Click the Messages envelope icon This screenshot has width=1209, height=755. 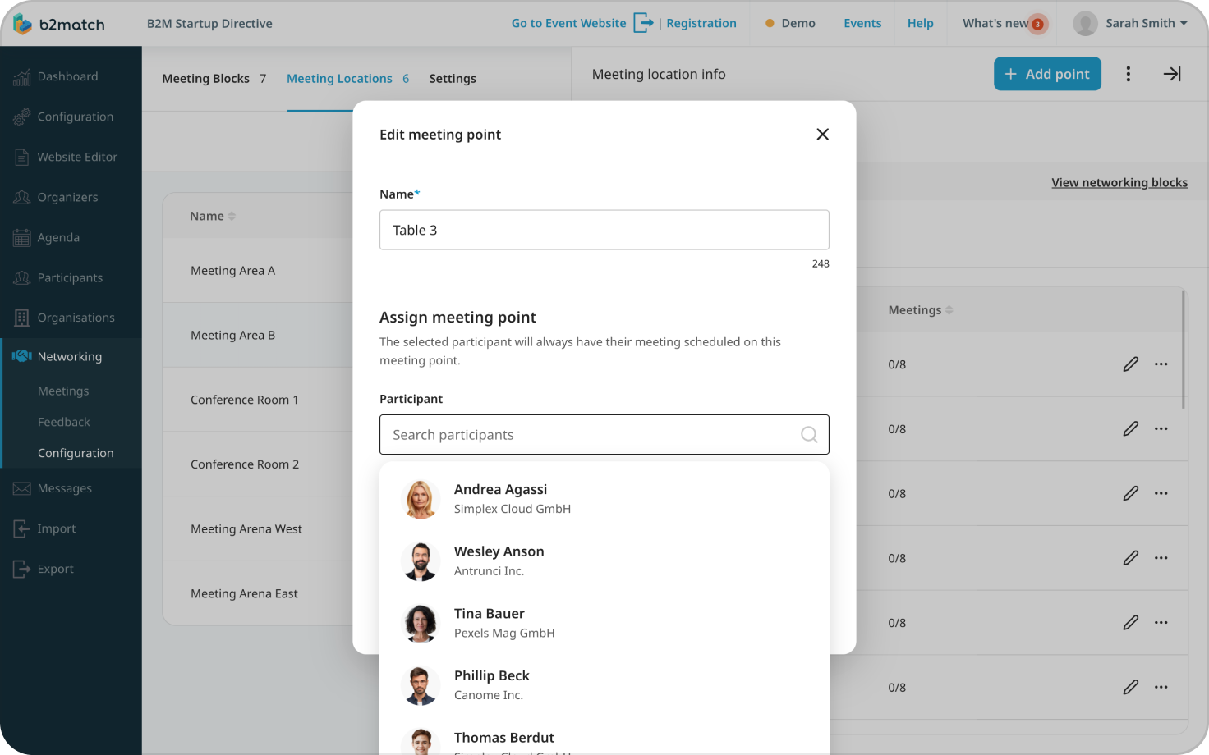[x=22, y=488]
